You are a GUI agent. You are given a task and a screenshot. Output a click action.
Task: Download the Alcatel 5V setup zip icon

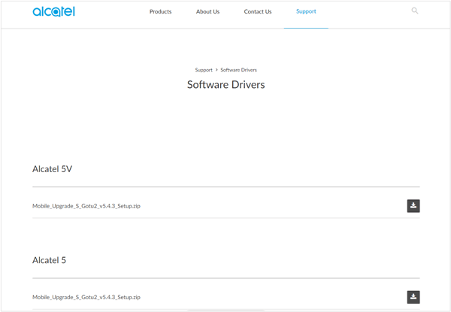(413, 206)
